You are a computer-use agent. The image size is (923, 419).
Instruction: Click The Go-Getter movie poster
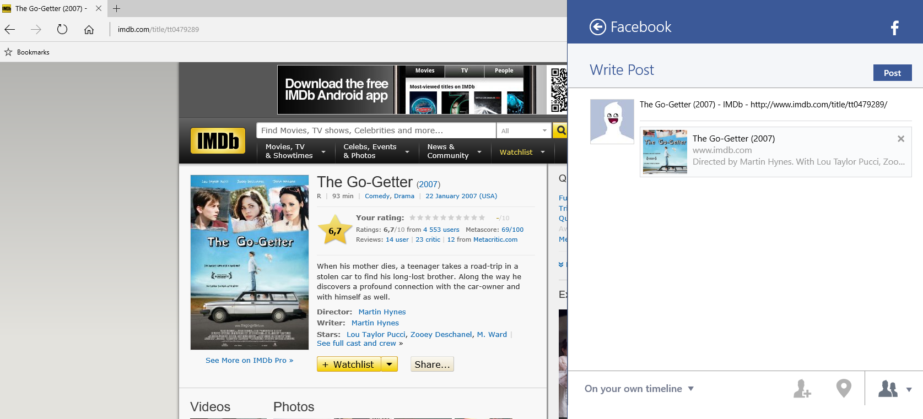[250, 262]
